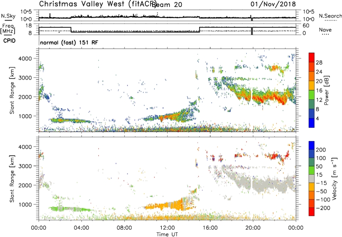342x237 pixels.
Task: Click the strong red-orange echo near 2000 km
Action: pyautogui.click(x=271, y=97)
